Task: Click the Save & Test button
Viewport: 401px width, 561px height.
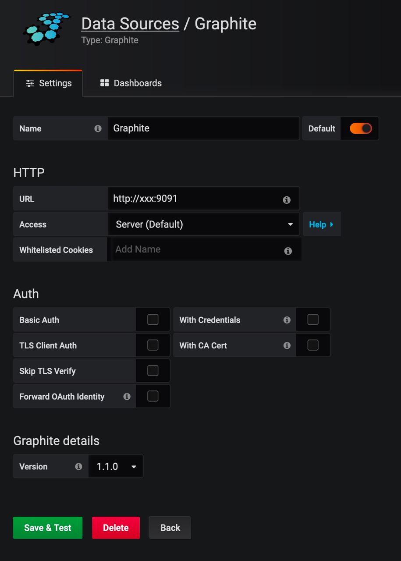Action: coord(48,528)
